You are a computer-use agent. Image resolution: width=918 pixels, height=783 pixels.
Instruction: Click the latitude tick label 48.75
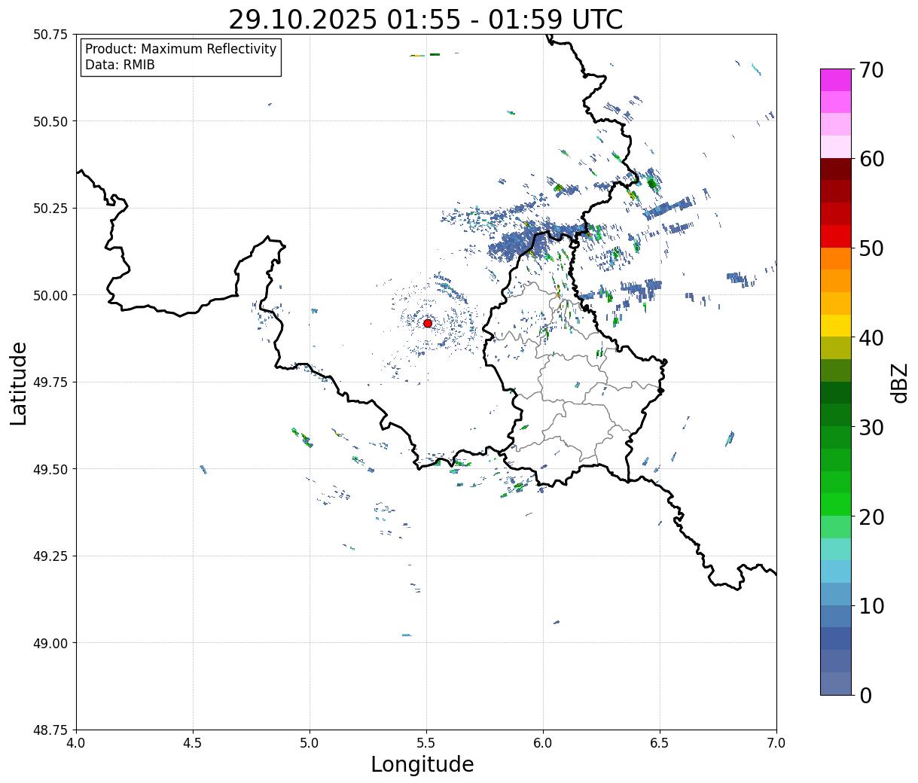[x=50, y=730]
